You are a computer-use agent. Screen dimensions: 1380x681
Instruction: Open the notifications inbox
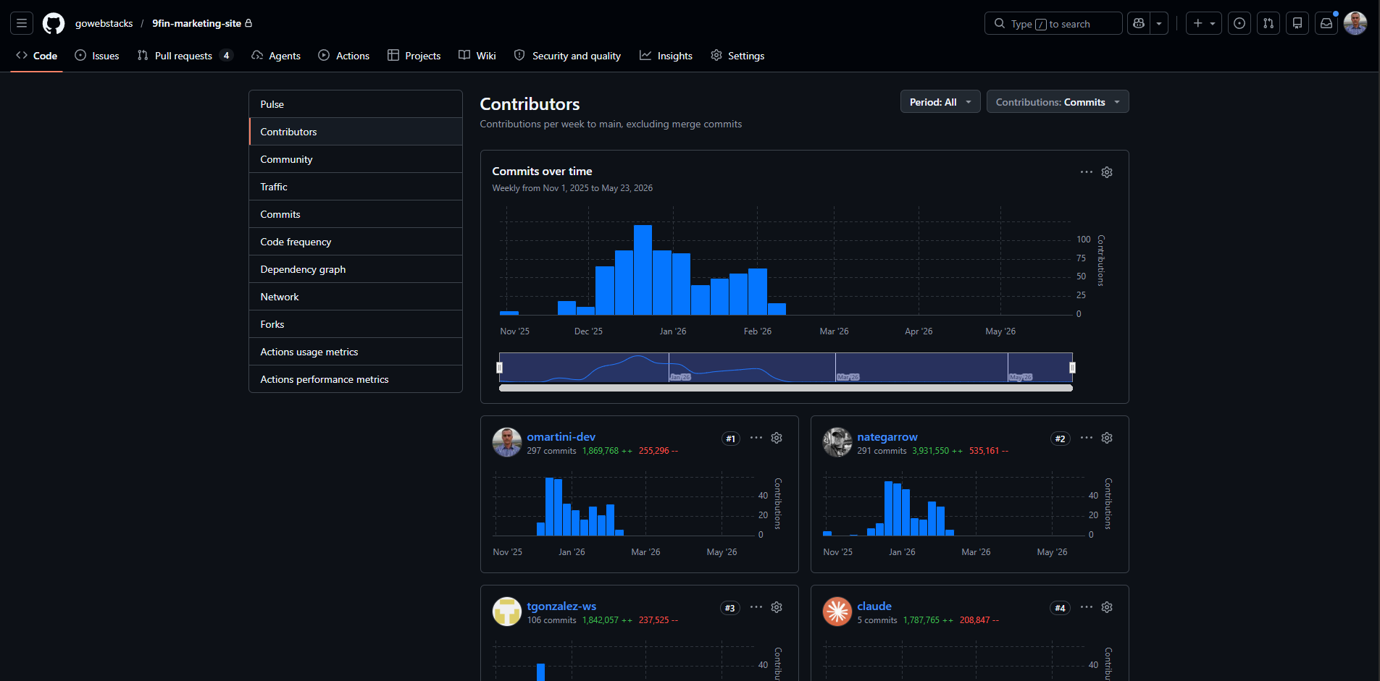coord(1326,23)
